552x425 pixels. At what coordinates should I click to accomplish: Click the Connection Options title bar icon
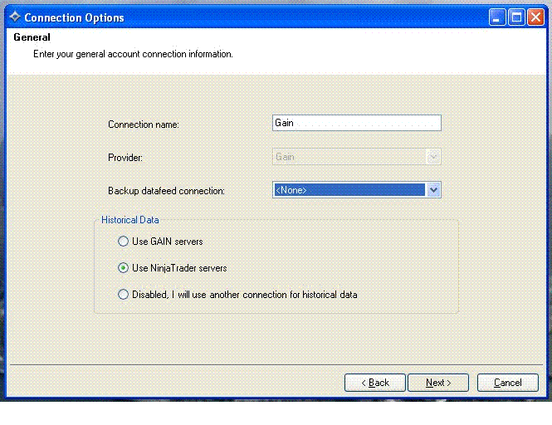tap(15, 17)
